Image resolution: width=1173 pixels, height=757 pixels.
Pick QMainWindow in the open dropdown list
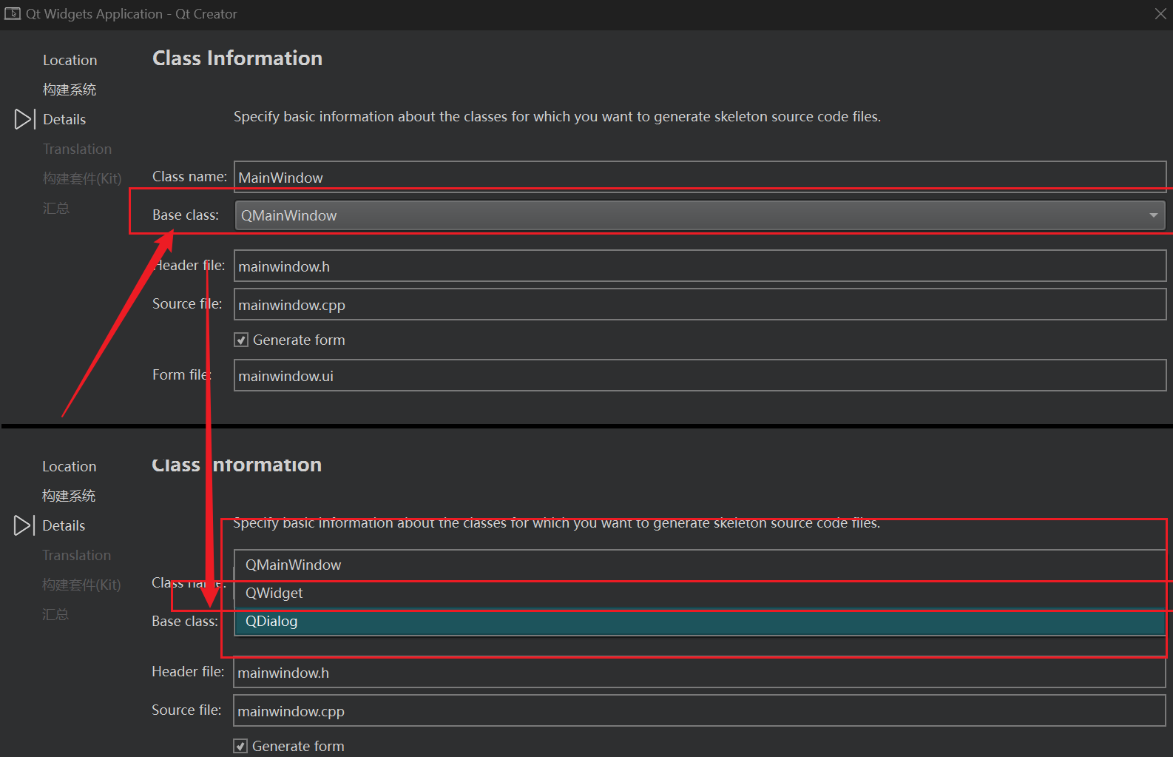click(x=293, y=565)
